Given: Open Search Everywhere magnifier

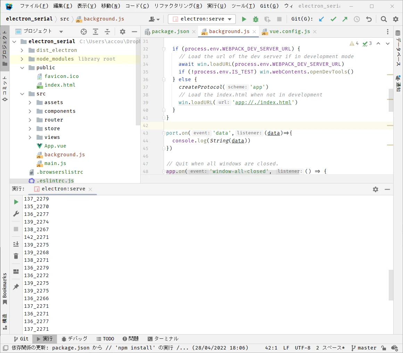Looking at the screenshot, I should click(384, 19).
